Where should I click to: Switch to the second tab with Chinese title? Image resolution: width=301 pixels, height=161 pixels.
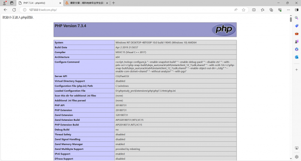click(87, 3)
